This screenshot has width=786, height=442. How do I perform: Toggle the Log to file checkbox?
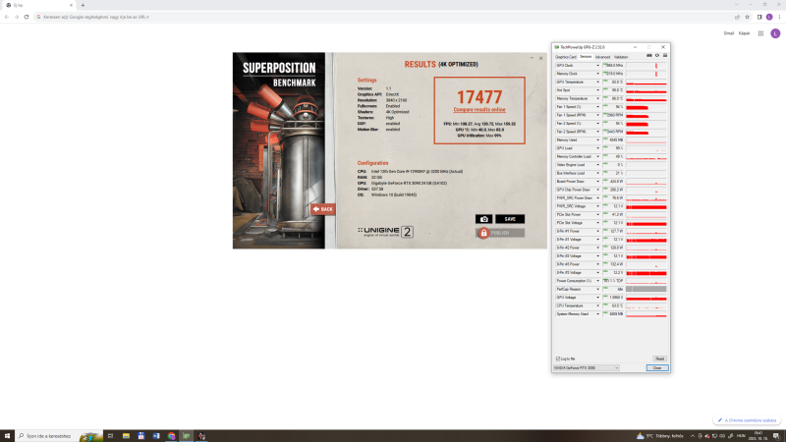[x=558, y=359]
